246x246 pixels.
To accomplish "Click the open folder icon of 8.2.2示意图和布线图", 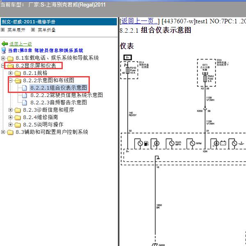I will pos(18,81).
